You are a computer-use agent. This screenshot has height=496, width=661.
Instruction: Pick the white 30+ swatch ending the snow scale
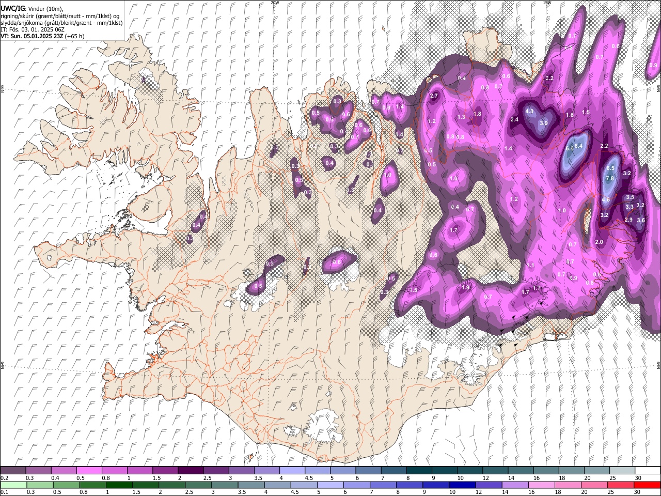tap(648, 471)
